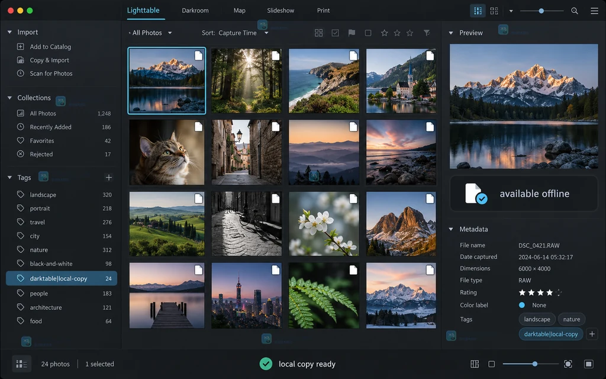This screenshot has height=379, width=606.
Task: Click the local copy icon on cat photo
Action: 198,127
